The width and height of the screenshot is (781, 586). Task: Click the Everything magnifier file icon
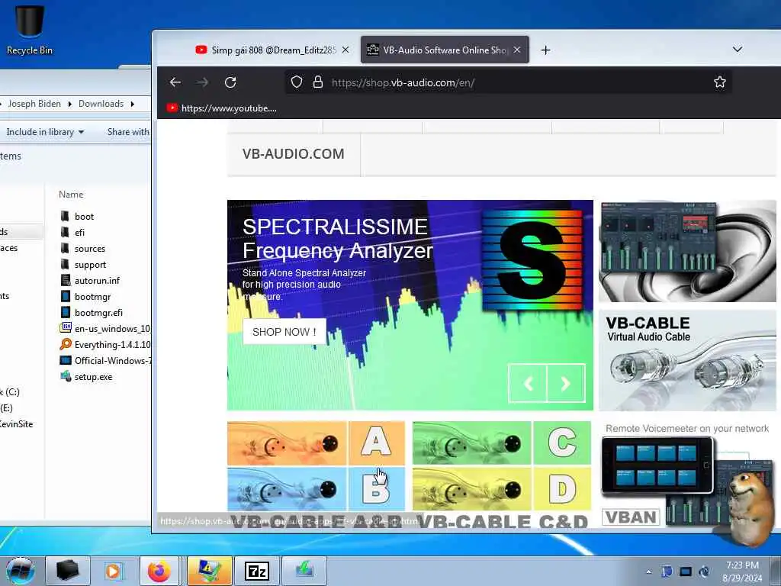point(66,344)
